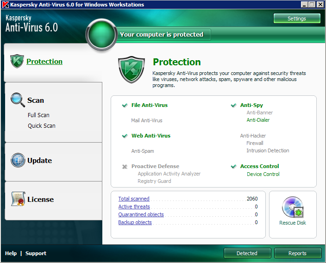Open the Backup objects link
The image size is (326, 263).
(x=135, y=222)
